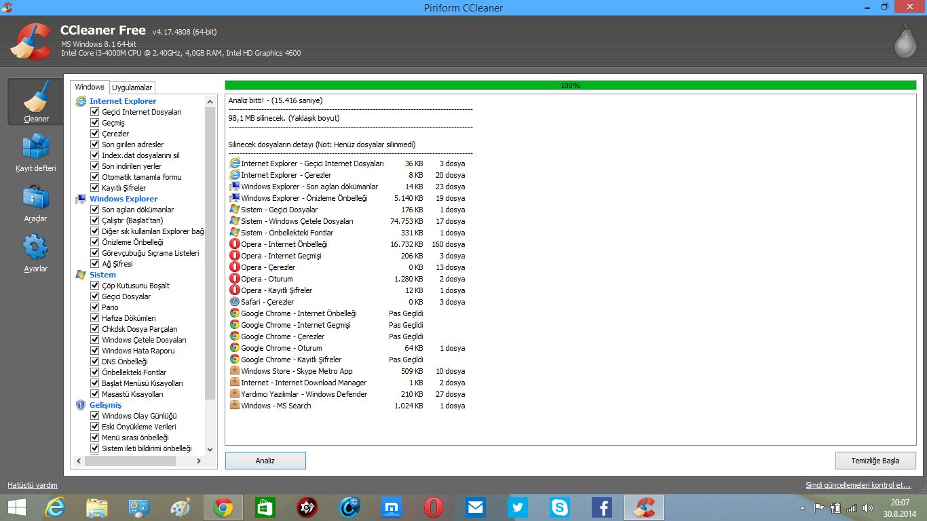927x521 pixels.
Task: Click the Piriform pear logo
Action: point(904,41)
